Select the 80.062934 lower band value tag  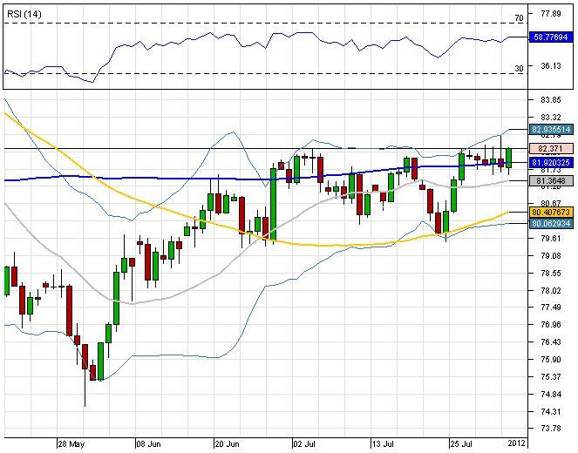point(551,223)
